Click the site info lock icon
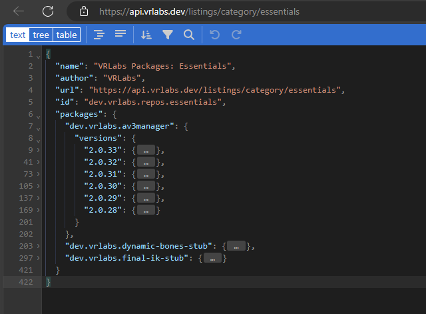426x314 pixels. click(x=83, y=11)
